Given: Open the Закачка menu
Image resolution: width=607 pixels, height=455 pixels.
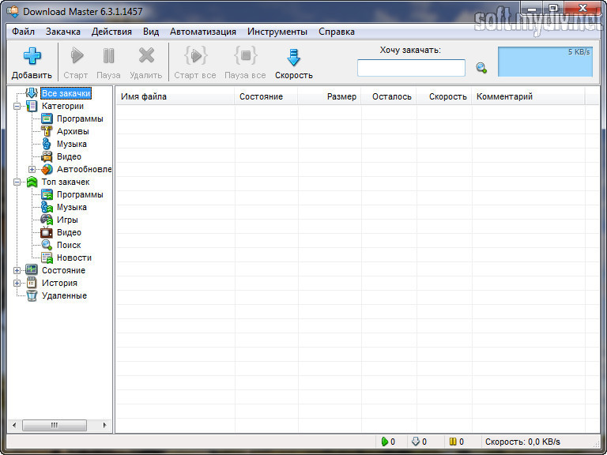Looking at the screenshot, I should coord(63,32).
